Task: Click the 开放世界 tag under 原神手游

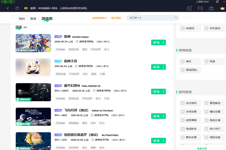Action: pos(74,74)
